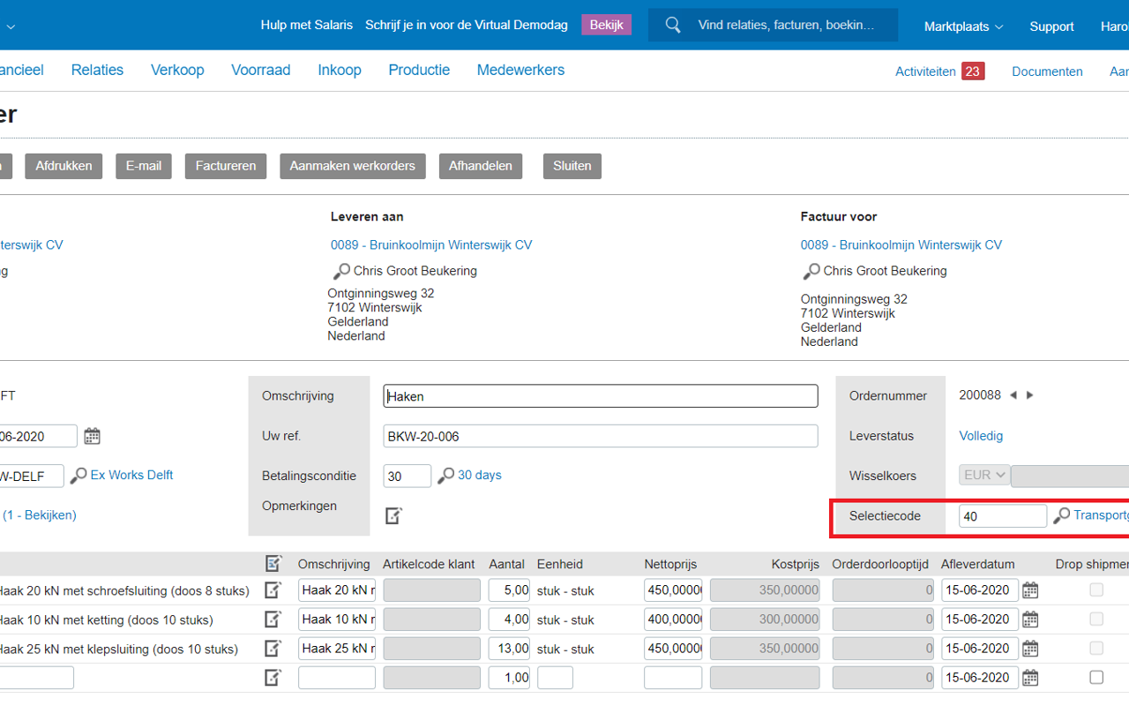Open Selectiecode lookup magnifier
1129x706 pixels.
[x=1062, y=515]
